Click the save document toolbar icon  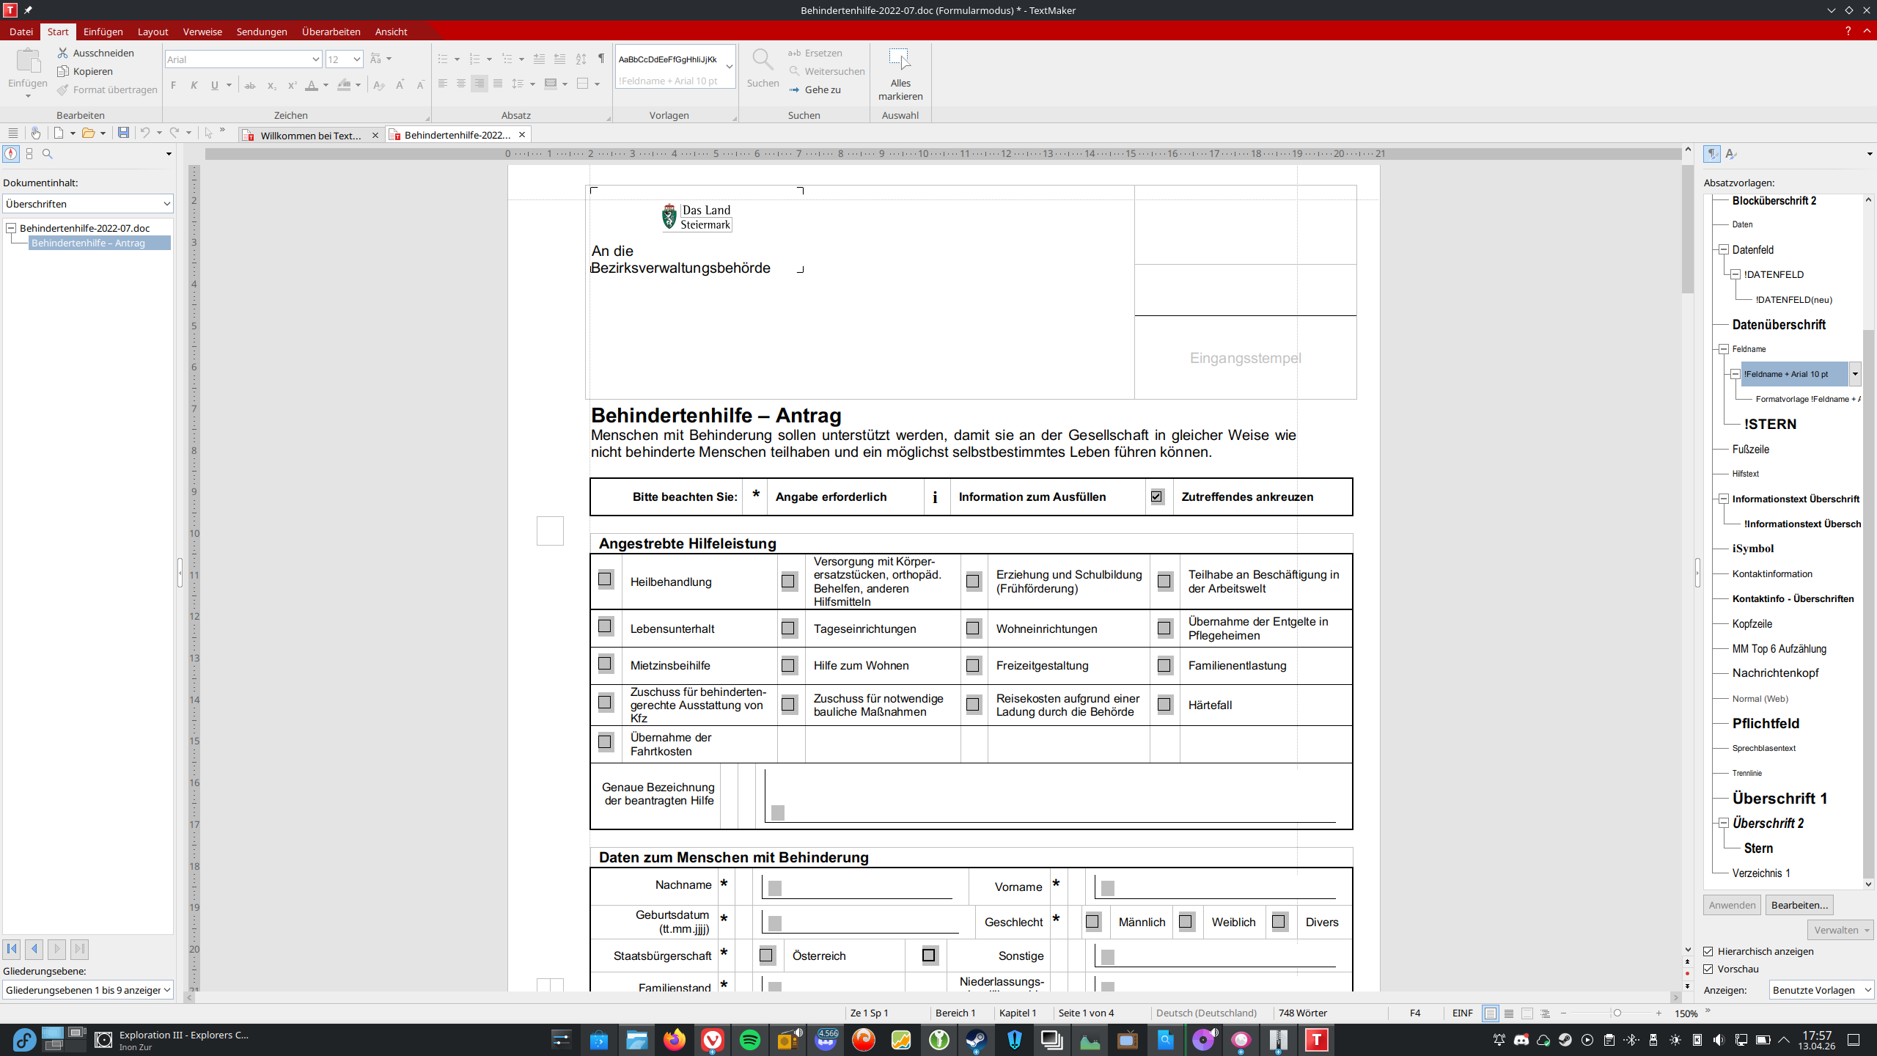(x=123, y=133)
